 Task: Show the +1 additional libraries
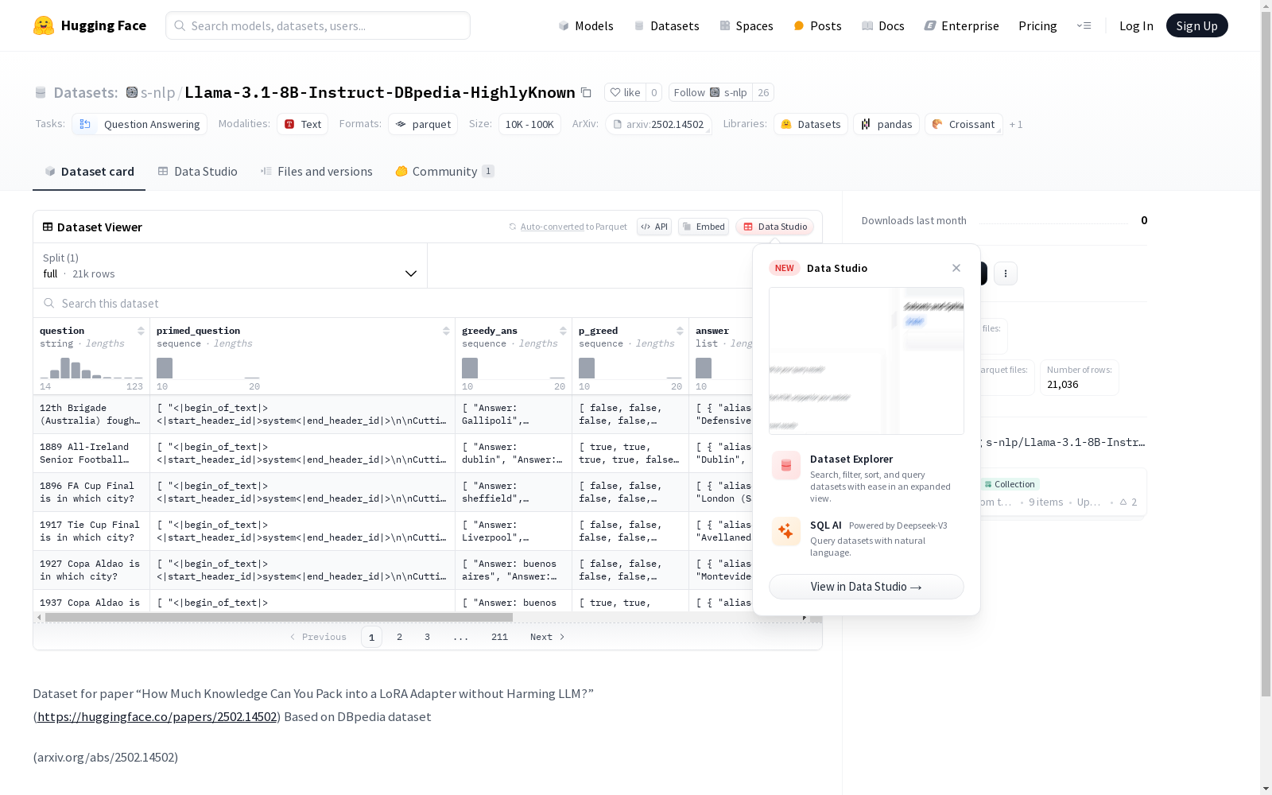click(1016, 124)
